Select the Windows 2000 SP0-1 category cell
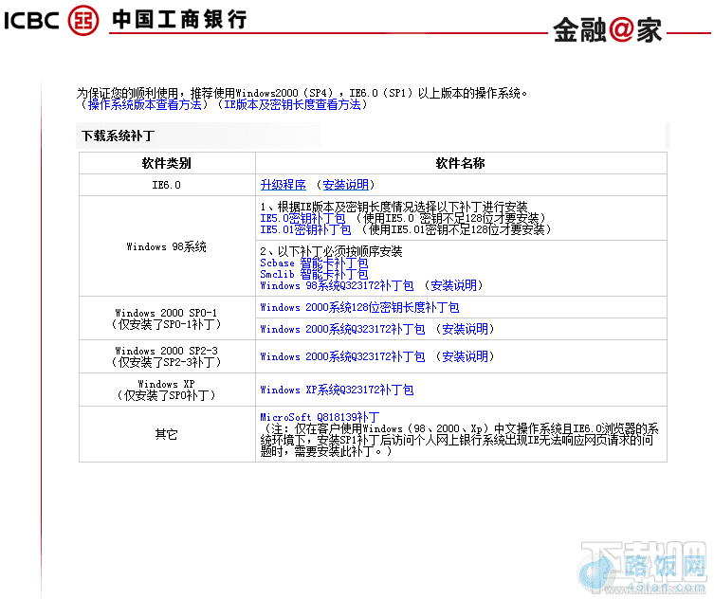714x599 pixels. (167, 318)
